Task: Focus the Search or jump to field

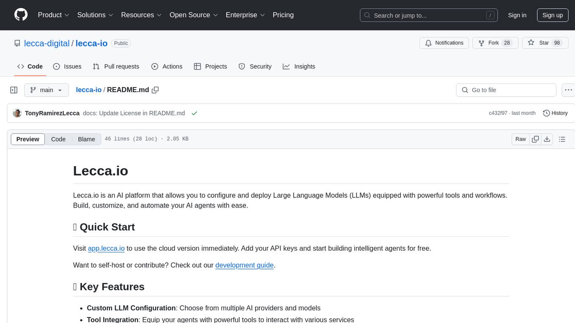Action: (429, 15)
